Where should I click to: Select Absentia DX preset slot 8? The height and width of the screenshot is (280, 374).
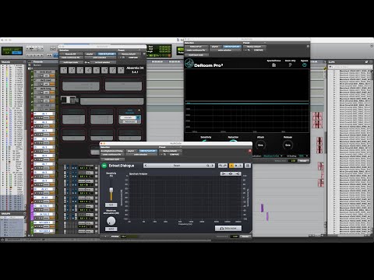tap(121, 70)
